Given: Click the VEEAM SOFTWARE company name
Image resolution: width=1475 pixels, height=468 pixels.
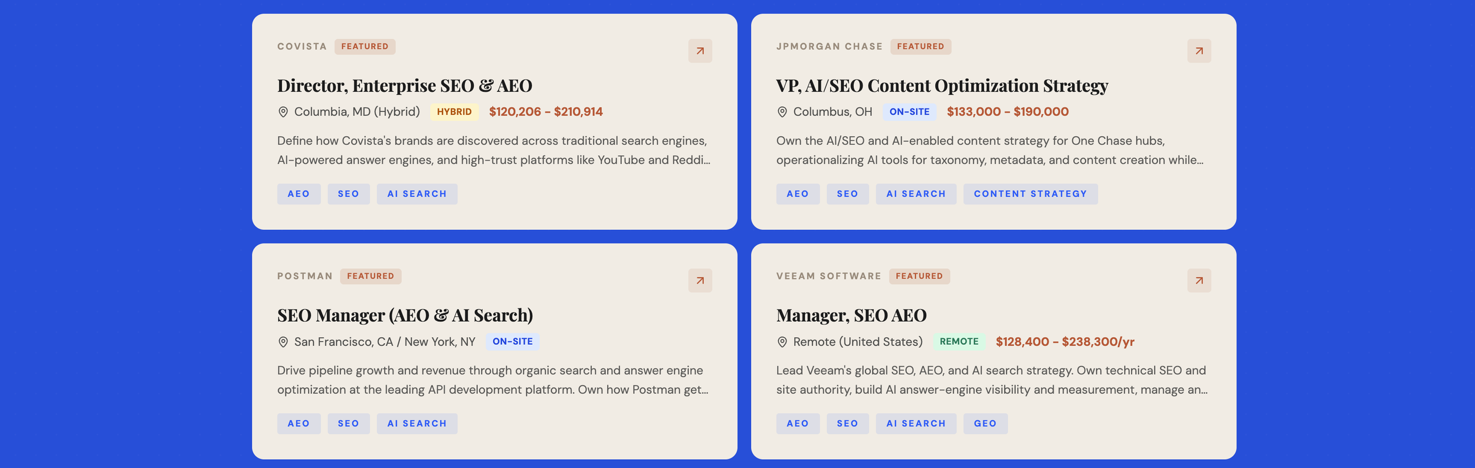Looking at the screenshot, I should click(x=829, y=276).
